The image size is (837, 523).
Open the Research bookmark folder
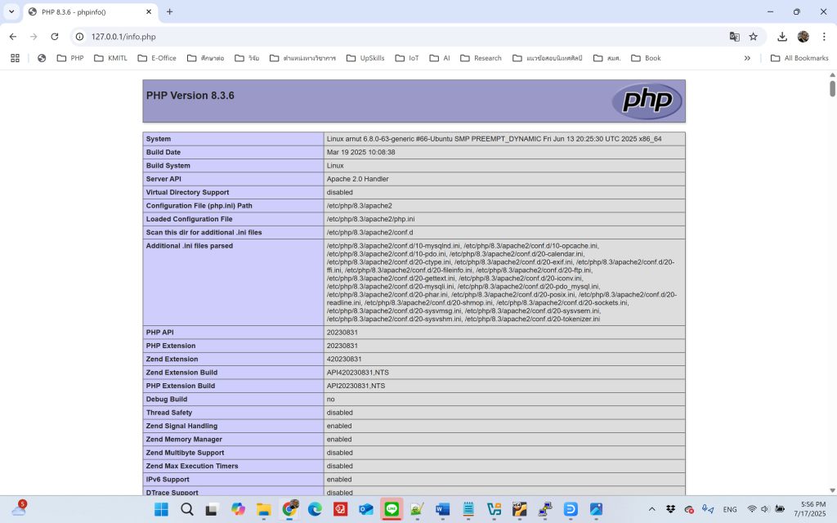coord(481,58)
